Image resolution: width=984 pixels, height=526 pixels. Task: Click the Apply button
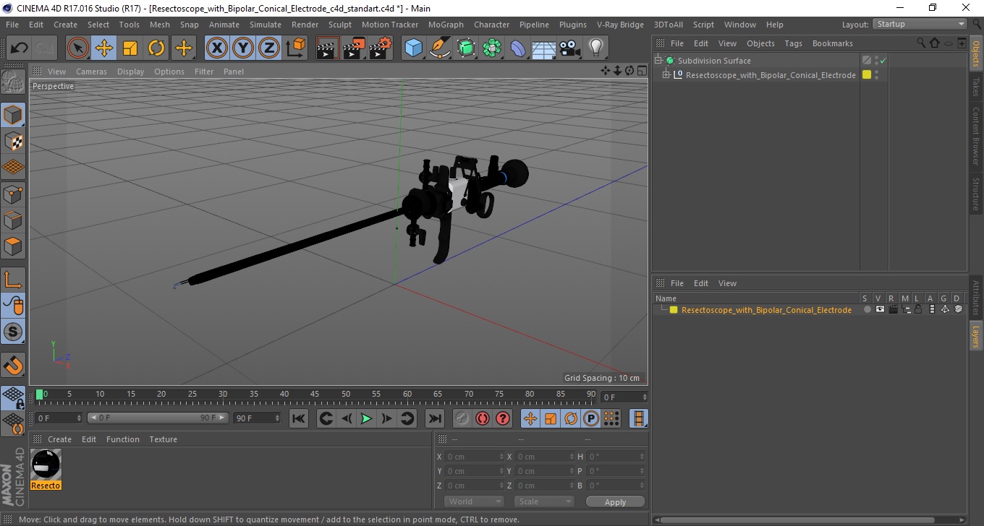(x=615, y=502)
